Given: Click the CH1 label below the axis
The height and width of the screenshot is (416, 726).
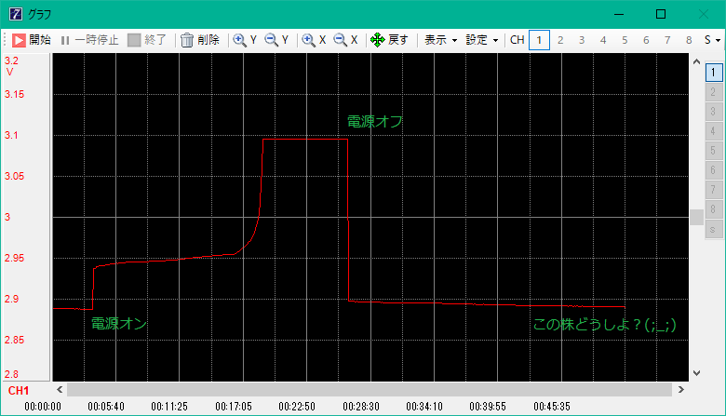Looking at the screenshot, I should [19, 391].
